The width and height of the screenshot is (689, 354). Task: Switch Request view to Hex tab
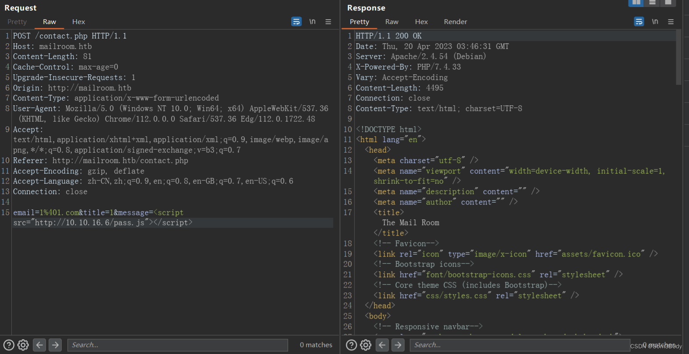click(x=79, y=22)
